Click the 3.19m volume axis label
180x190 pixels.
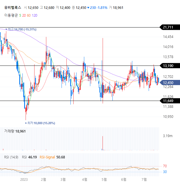168,136
